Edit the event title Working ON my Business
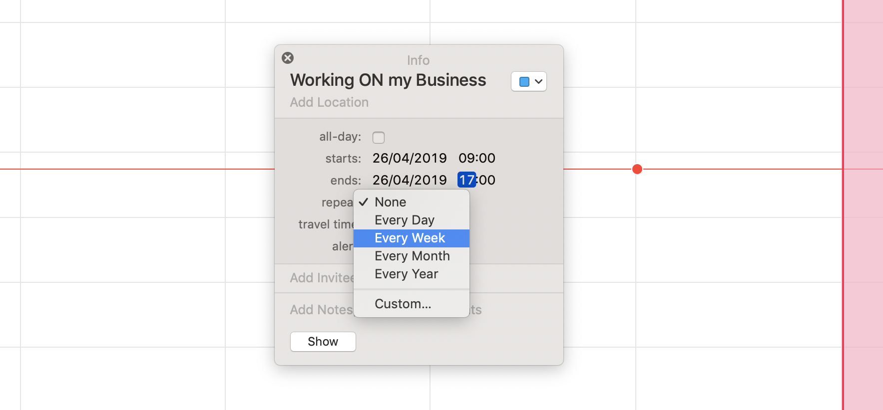This screenshot has width=883, height=410. (388, 80)
